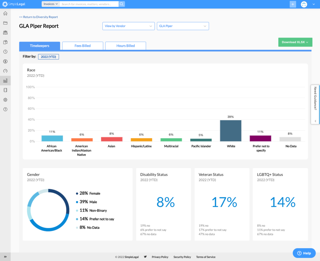Open the Dashboard gauge icon
This screenshot has width=320, height=261.
coord(5,71)
